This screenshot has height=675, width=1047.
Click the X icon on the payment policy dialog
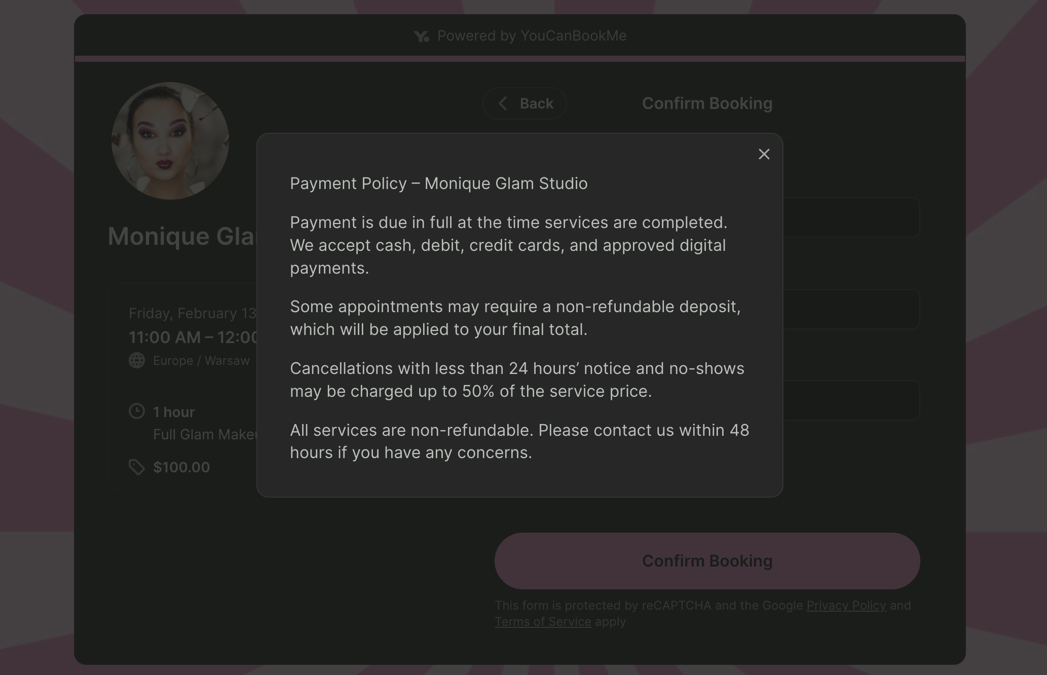[764, 154]
